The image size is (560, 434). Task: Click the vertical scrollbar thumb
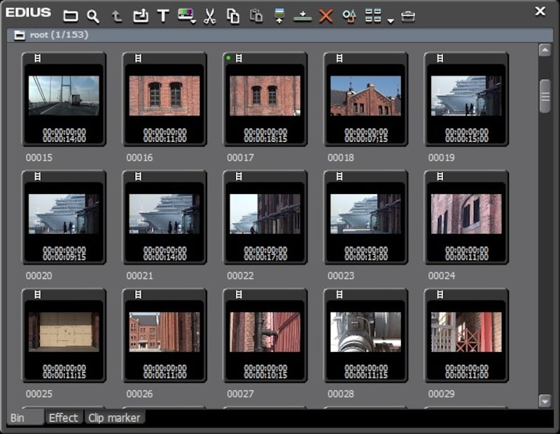coord(545,96)
